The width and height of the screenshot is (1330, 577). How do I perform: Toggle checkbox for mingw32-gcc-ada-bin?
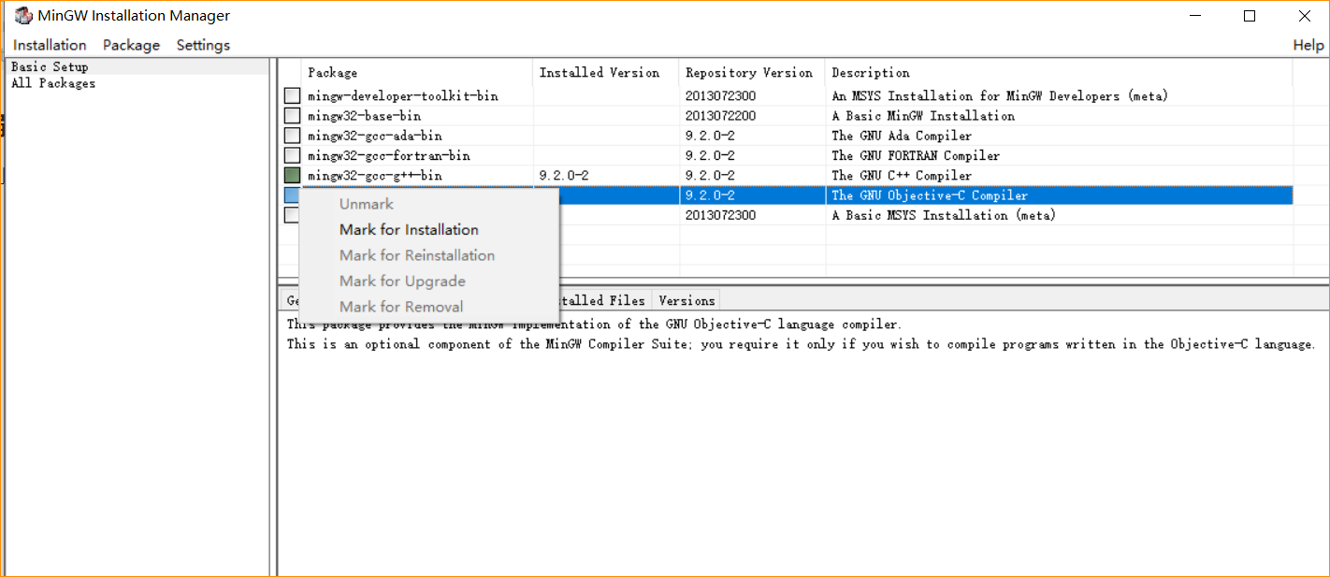[293, 136]
